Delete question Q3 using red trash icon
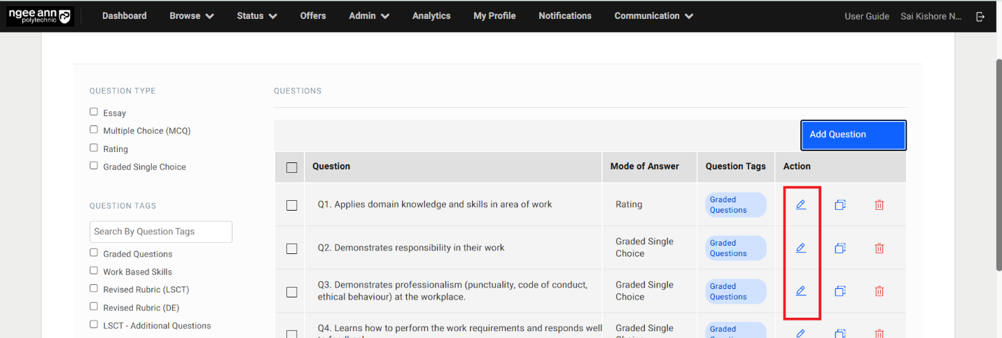Image resolution: width=1002 pixels, height=338 pixels. (879, 291)
